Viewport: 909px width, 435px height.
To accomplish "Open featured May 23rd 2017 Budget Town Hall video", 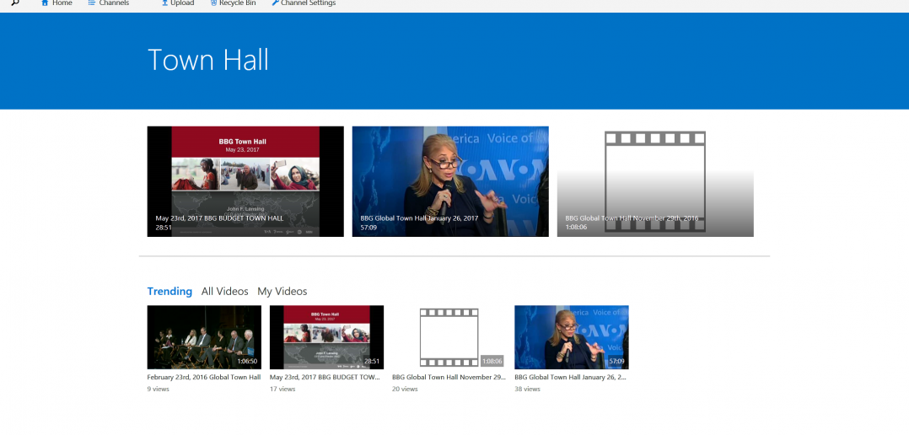I will (245, 181).
